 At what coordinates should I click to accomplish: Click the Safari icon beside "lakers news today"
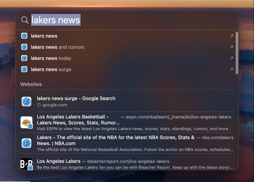(24, 58)
